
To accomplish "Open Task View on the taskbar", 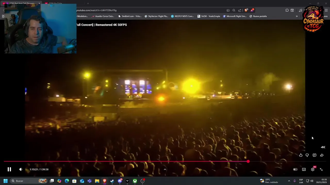I will [52, 181].
